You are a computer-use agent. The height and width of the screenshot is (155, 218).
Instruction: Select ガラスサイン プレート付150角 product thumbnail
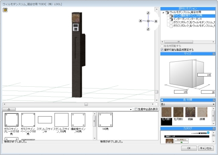[x=11, y=120]
